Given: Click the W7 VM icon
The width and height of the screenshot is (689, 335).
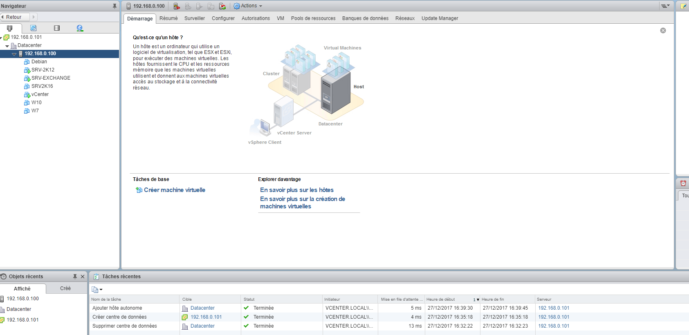Looking at the screenshot, I should [27, 111].
